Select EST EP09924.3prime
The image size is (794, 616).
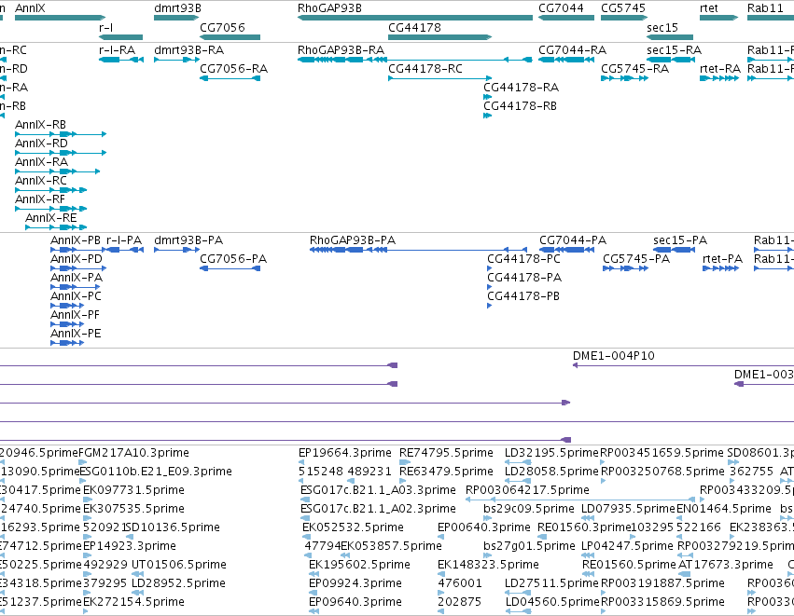pos(312,593)
